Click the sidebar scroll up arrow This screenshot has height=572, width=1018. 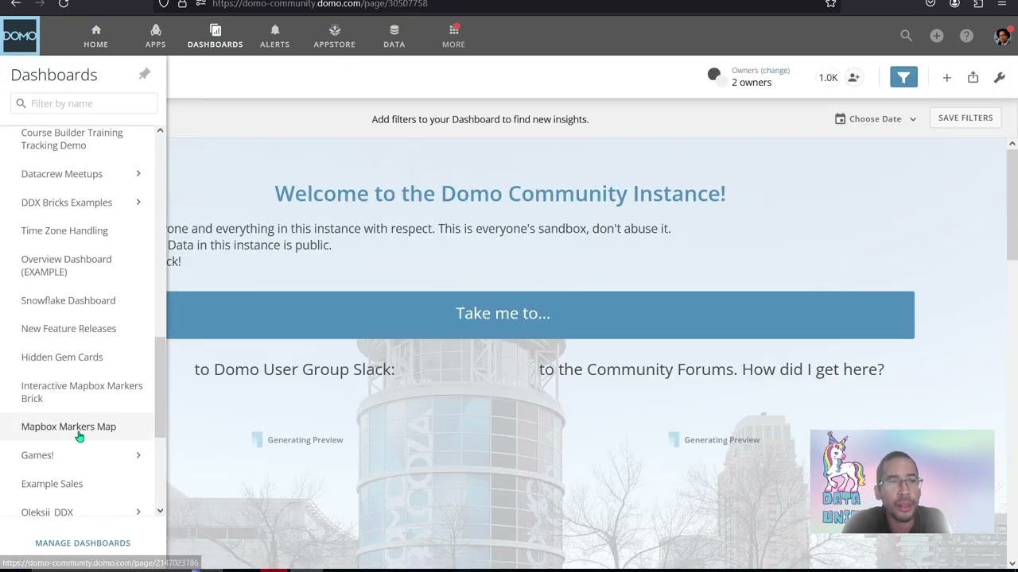(160, 130)
